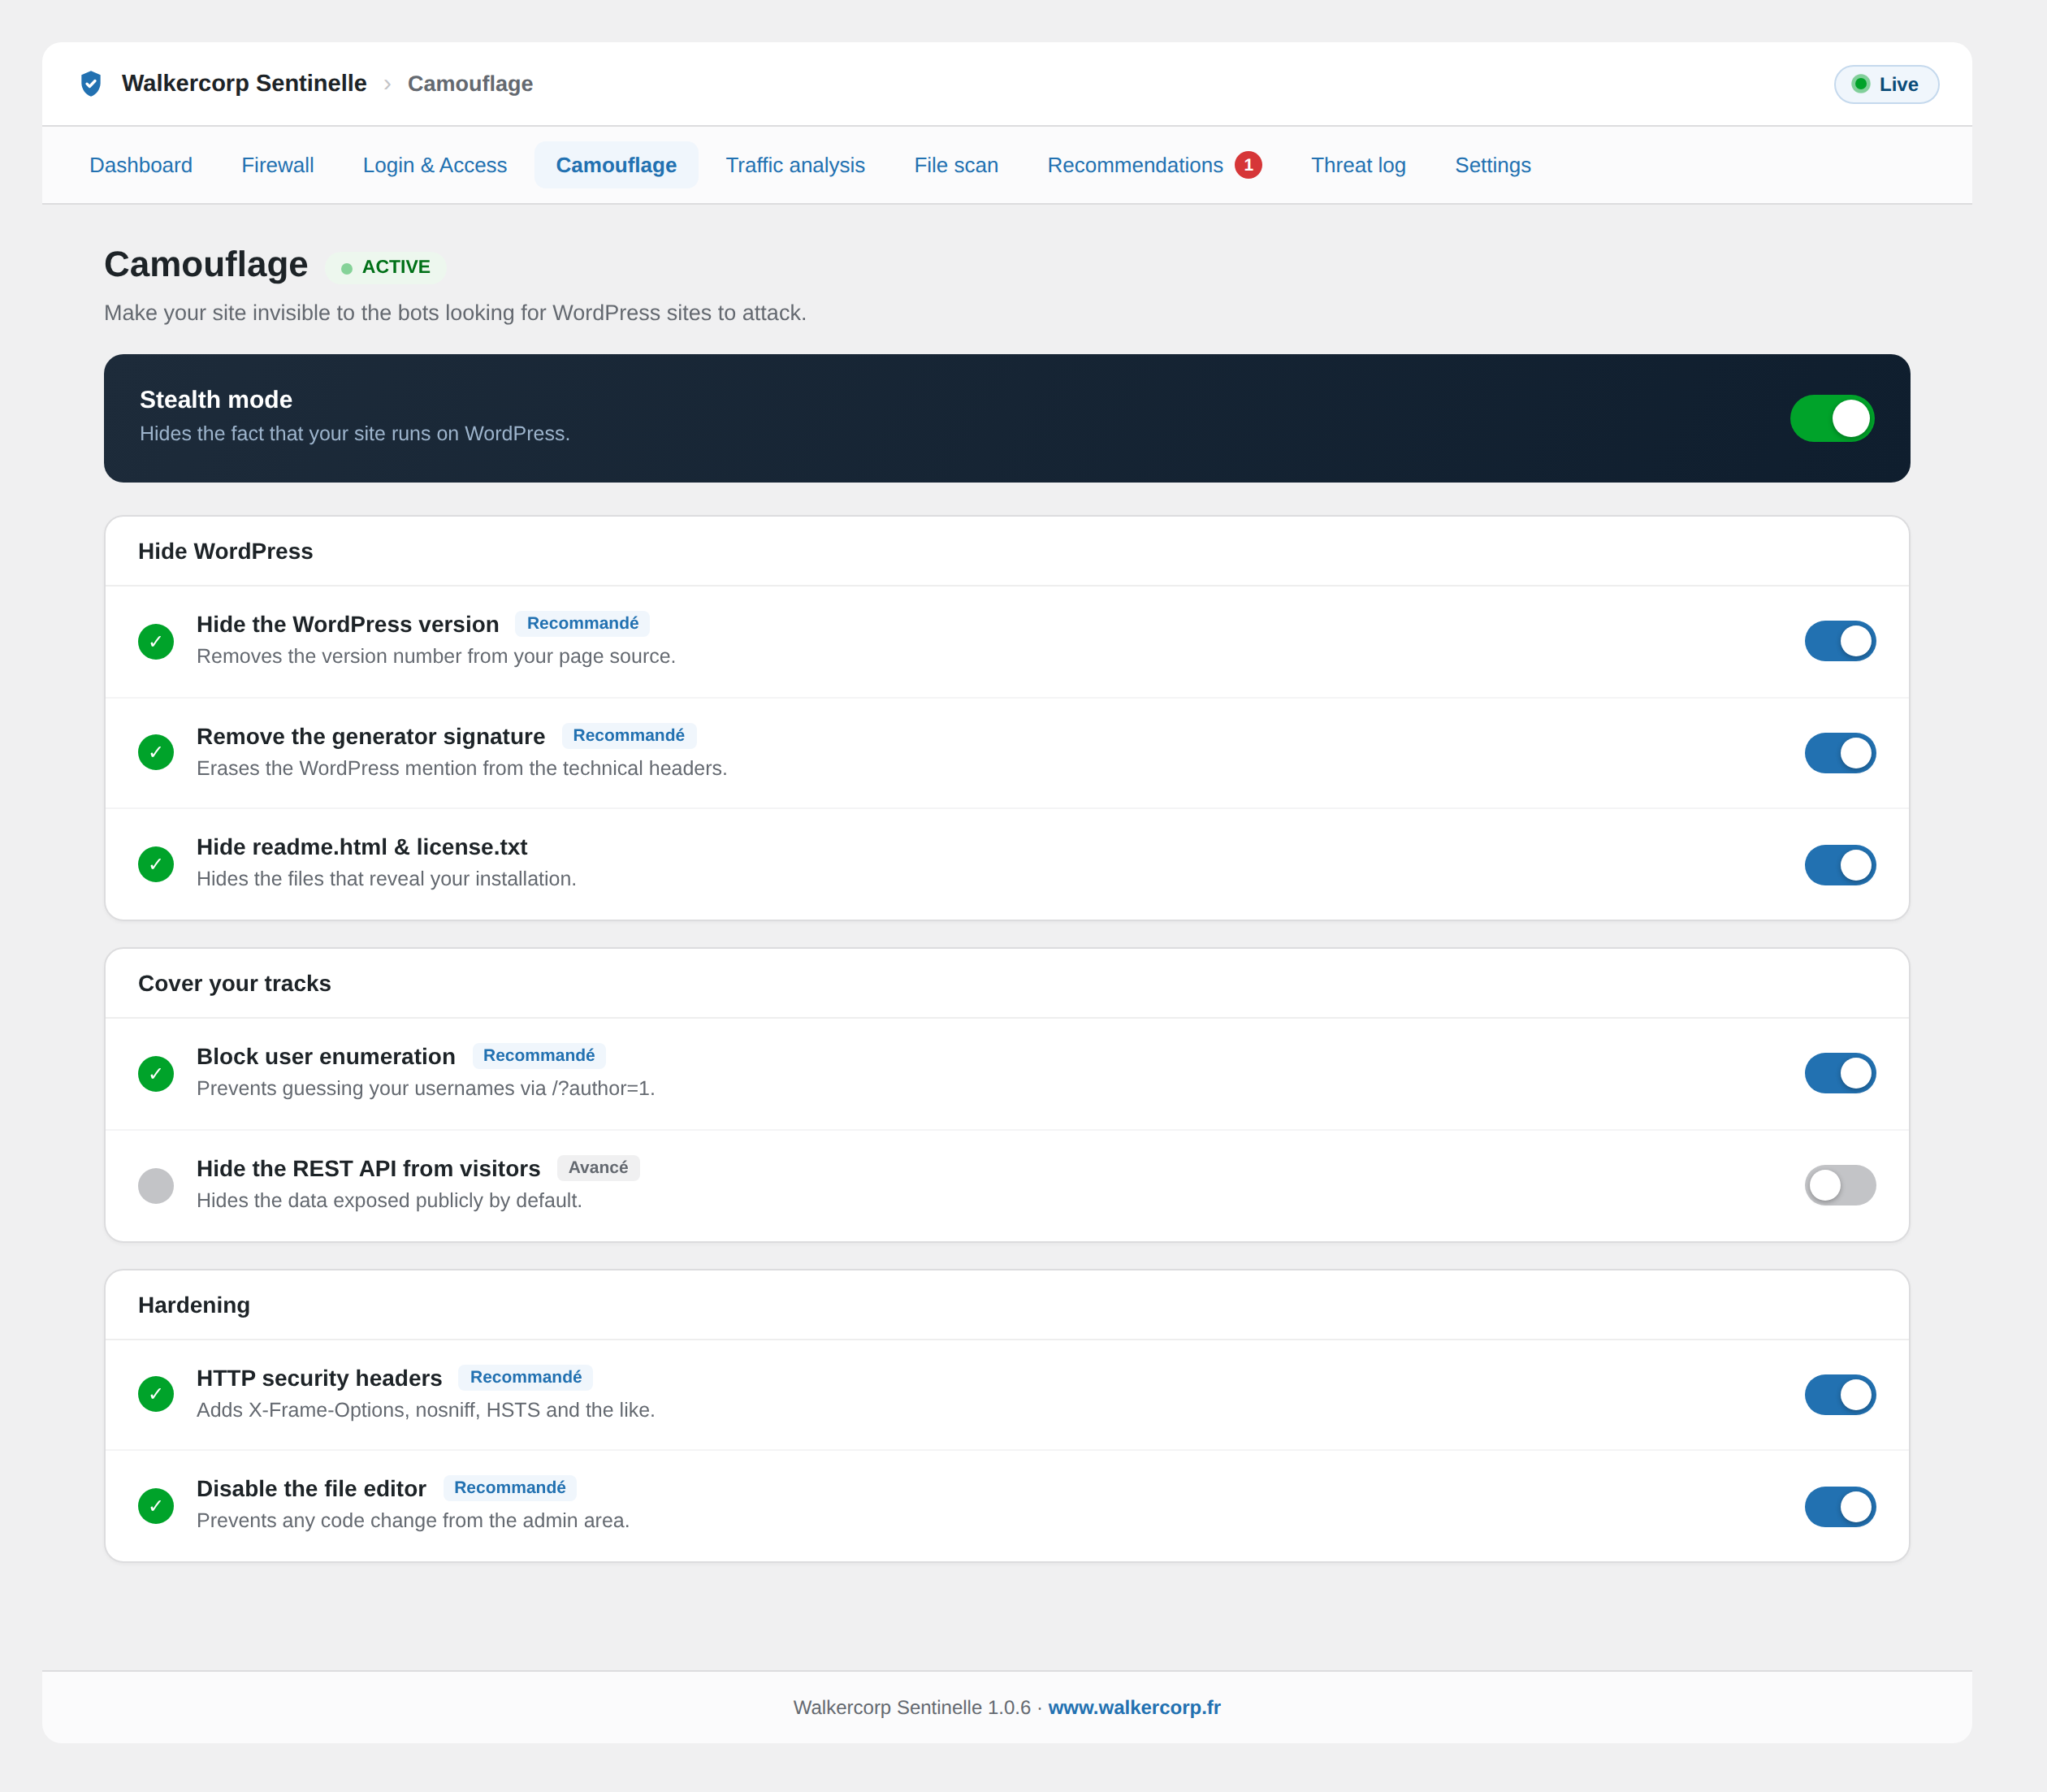Click the text 'Erases the WordPress mention from the technical headers.'

tap(462, 768)
